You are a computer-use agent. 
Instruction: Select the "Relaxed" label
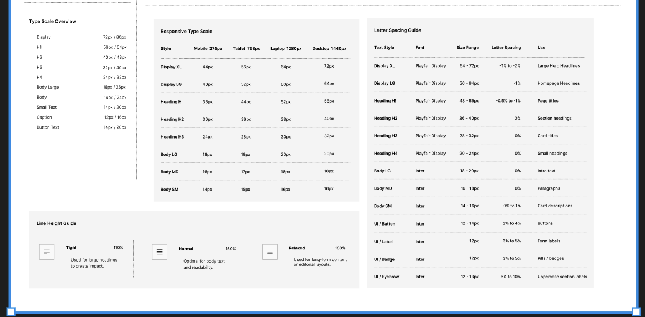[296, 248]
